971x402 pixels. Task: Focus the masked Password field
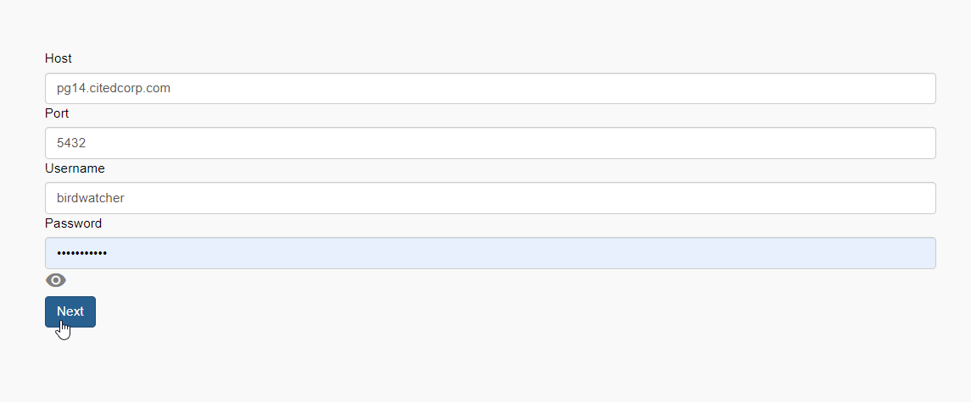click(x=490, y=253)
